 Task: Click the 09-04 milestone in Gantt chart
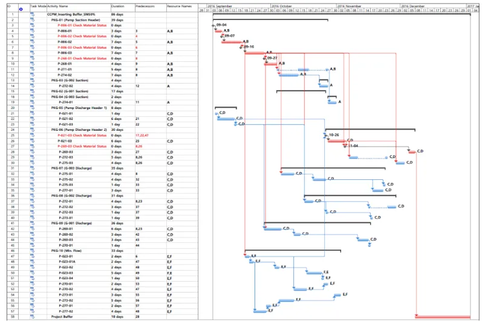pyautogui.click(x=213, y=25)
